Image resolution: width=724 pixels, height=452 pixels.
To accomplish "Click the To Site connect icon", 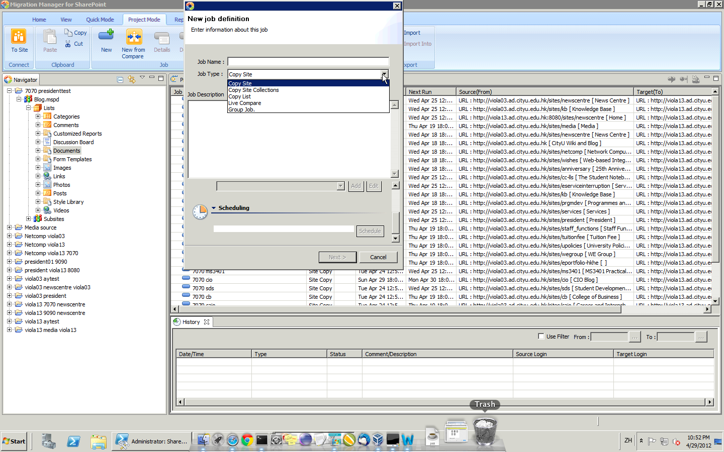I will [19, 37].
